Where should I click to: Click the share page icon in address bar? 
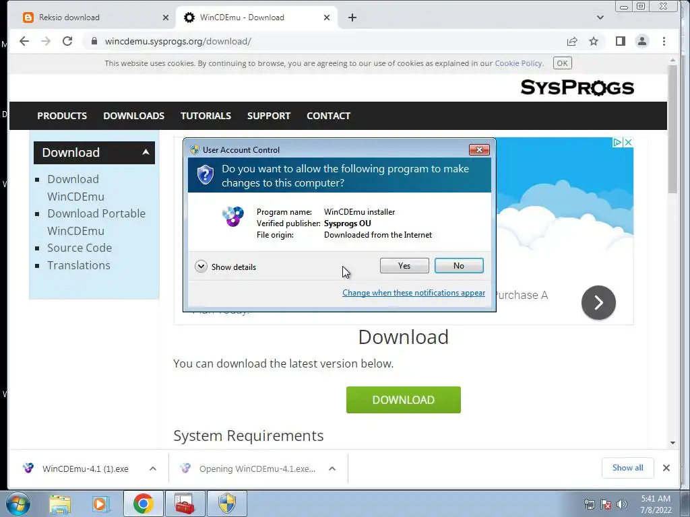(572, 41)
